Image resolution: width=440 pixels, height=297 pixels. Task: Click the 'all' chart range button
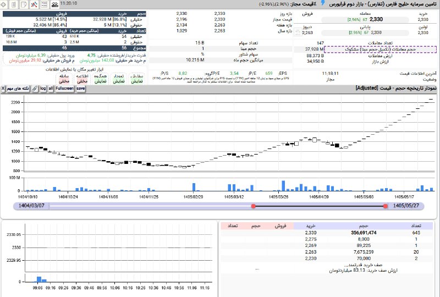(x=51, y=89)
